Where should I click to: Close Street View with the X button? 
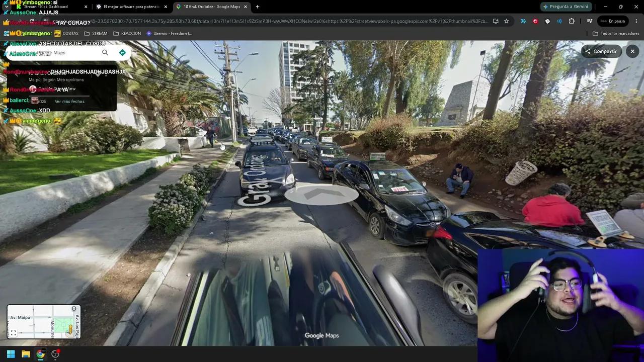[632, 51]
